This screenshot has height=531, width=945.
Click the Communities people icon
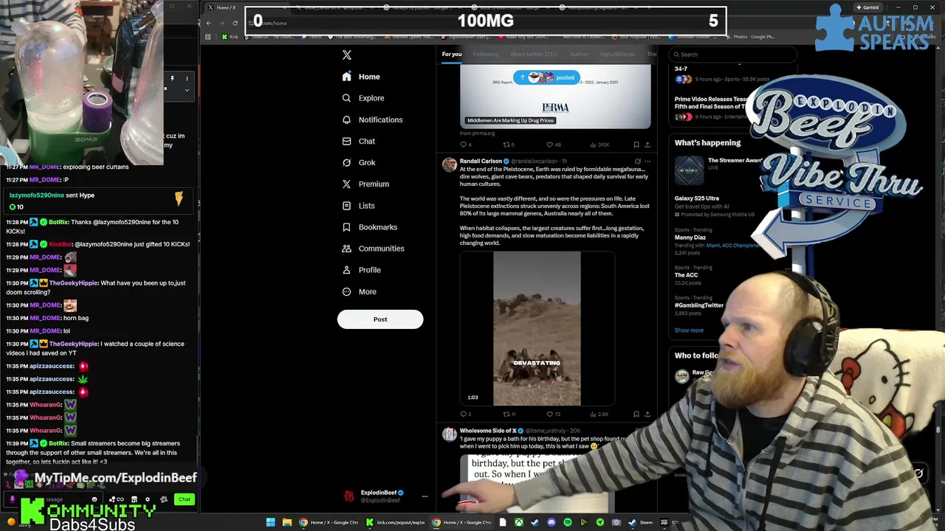(346, 249)
